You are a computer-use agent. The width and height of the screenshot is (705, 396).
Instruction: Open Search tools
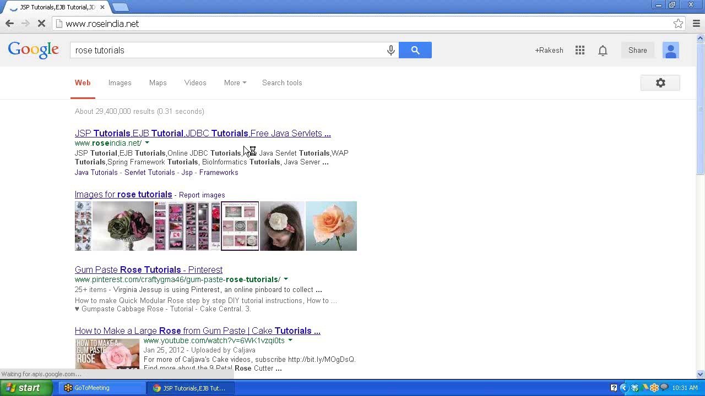pos(282,82)
